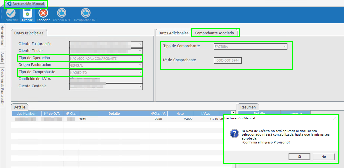Click the Detalle grid scroll up arrow
This screenshot has height=168, width=344.
(x=234, y=113)
